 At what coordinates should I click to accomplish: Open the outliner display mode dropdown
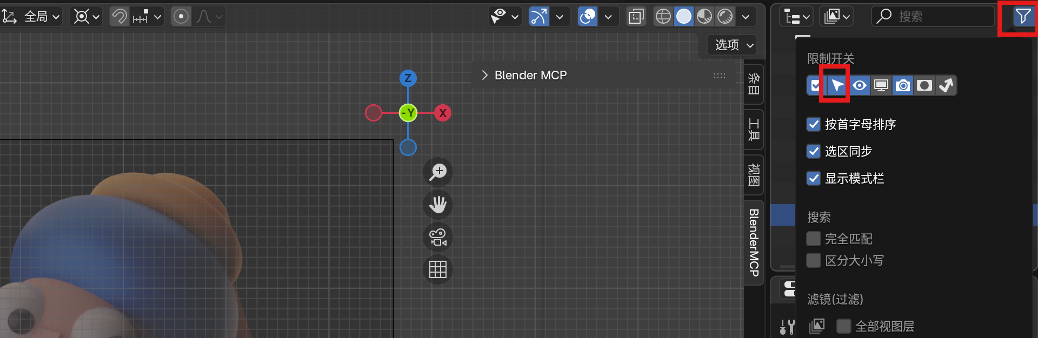point(796,17)
